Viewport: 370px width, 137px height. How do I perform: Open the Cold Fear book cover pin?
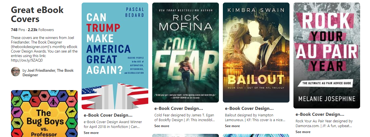(x=186, y=53)
